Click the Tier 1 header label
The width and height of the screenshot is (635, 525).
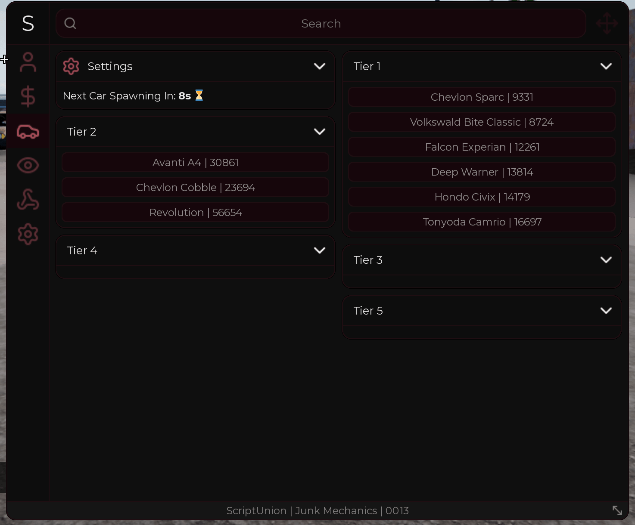click(367, 66)
